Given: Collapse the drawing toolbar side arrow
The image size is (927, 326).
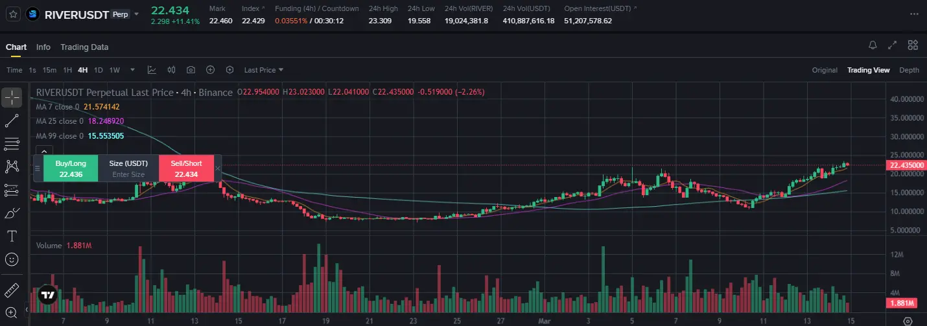Looking at the screenshot, I should click(27, 311).
